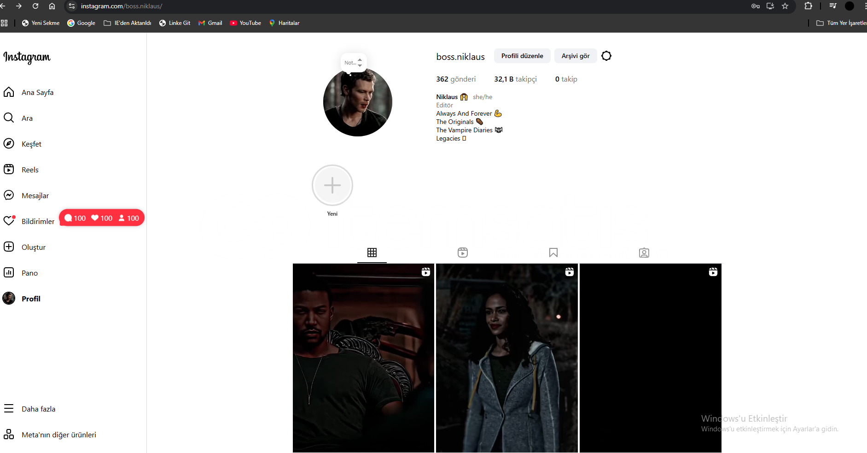The height and width of the screenshot is (453, 867).
Task: Open Ana Sayfa home icon
Action: (9, 92)
